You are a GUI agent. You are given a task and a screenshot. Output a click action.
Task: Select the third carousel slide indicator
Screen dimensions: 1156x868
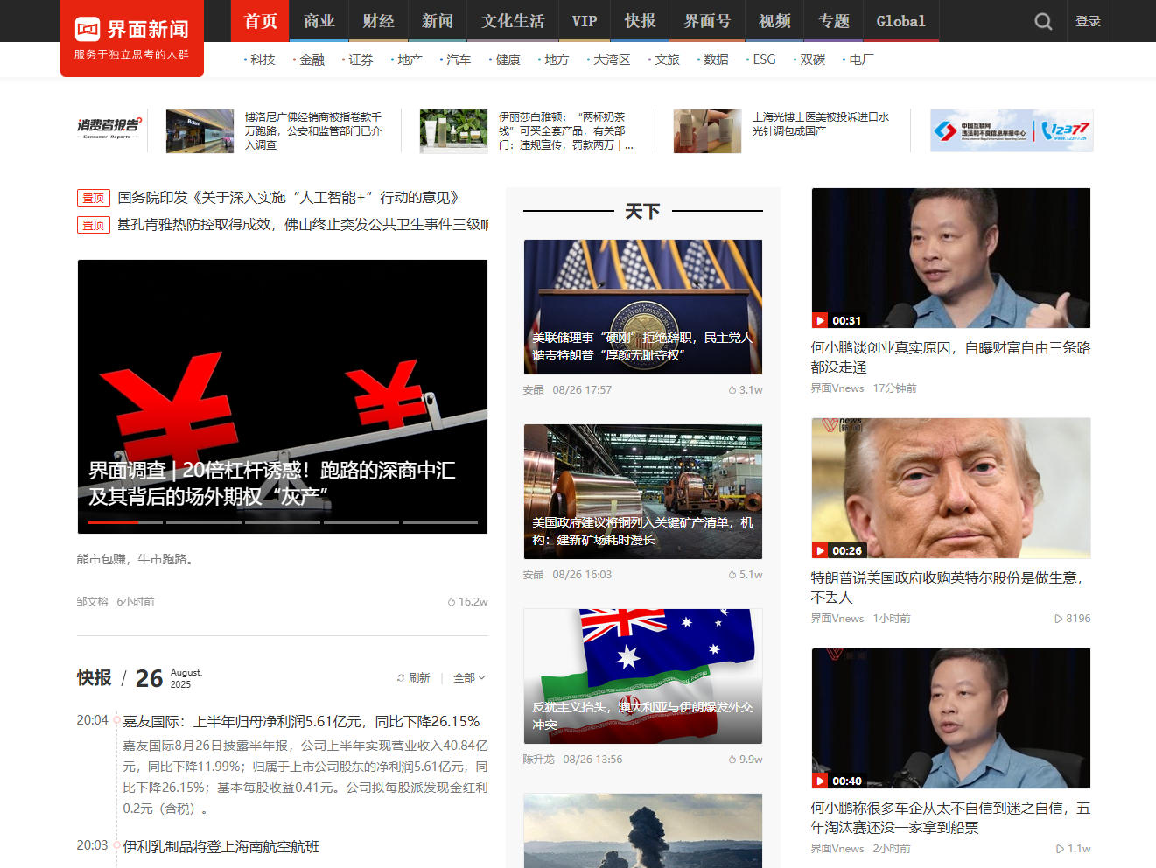tap(282, 522)
